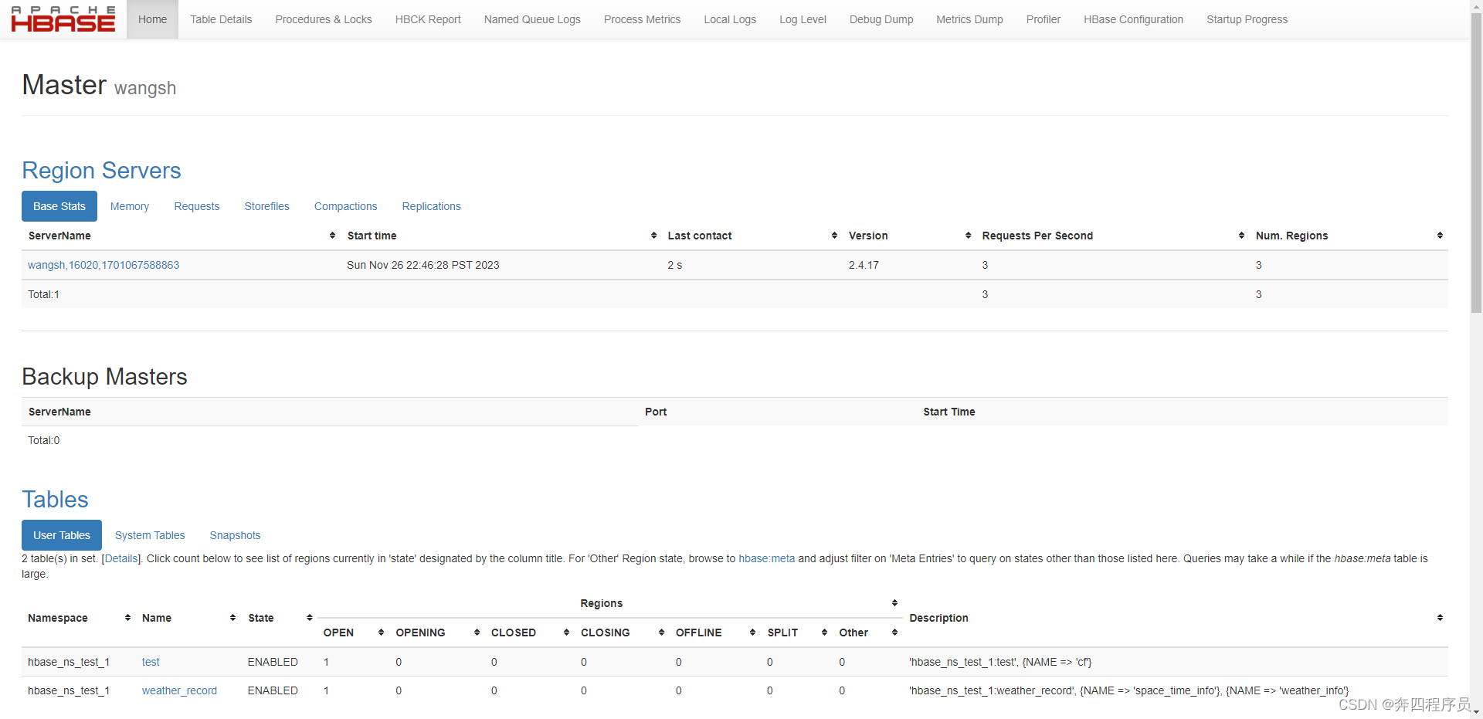The height and width of the screenshot is (719, 1483).
Task: Open Procedures & Locks page
Action: [324, 19]
